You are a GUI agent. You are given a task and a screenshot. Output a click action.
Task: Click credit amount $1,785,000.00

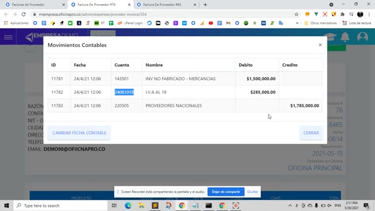pos(305,105)
